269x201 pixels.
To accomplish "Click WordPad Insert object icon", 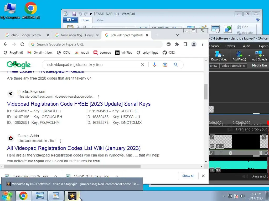I will (x=228, y=29).
